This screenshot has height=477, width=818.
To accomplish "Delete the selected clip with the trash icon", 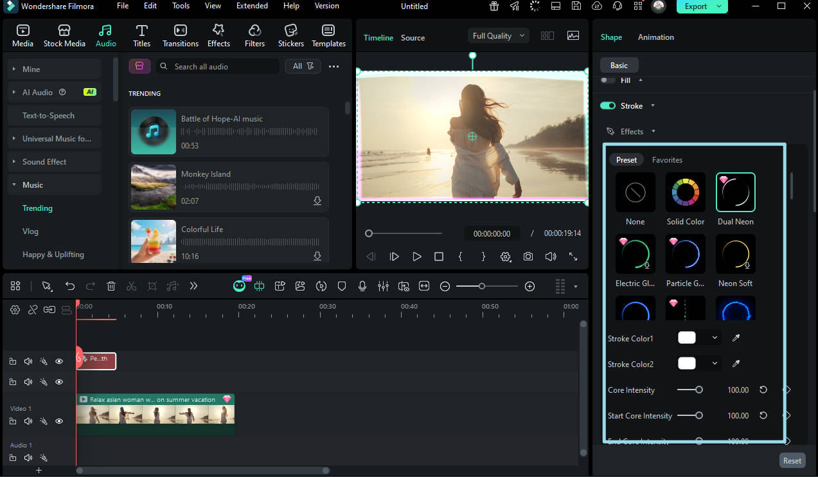I will tap(111, 287).
